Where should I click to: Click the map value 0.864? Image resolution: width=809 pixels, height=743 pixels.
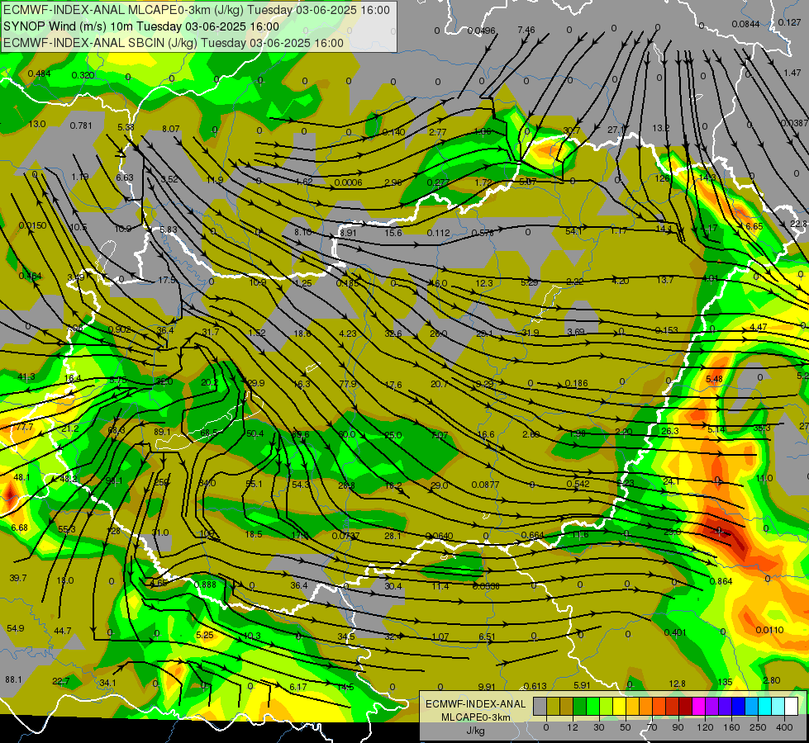point(721,582)
